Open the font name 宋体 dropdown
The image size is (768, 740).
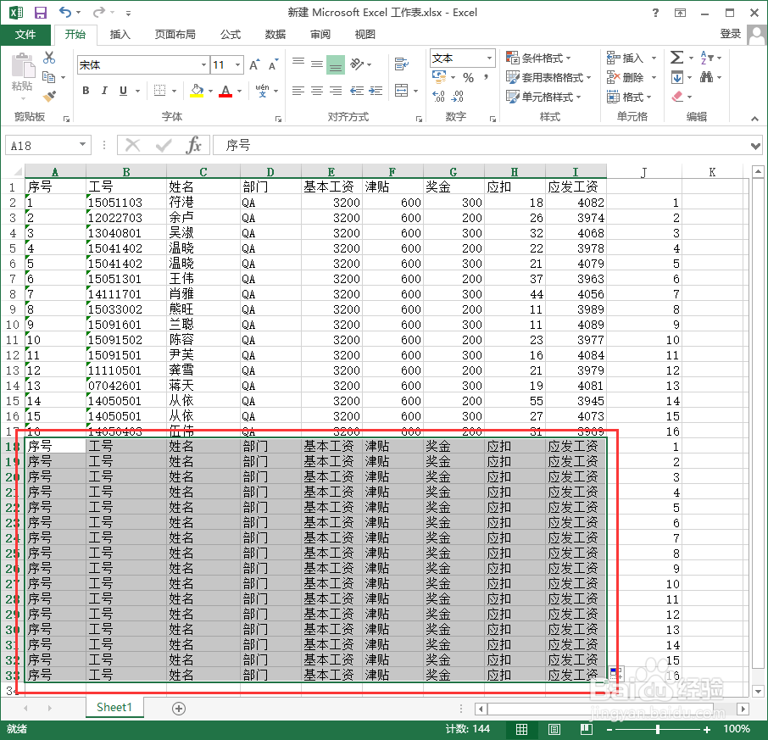tap(203, 64)
